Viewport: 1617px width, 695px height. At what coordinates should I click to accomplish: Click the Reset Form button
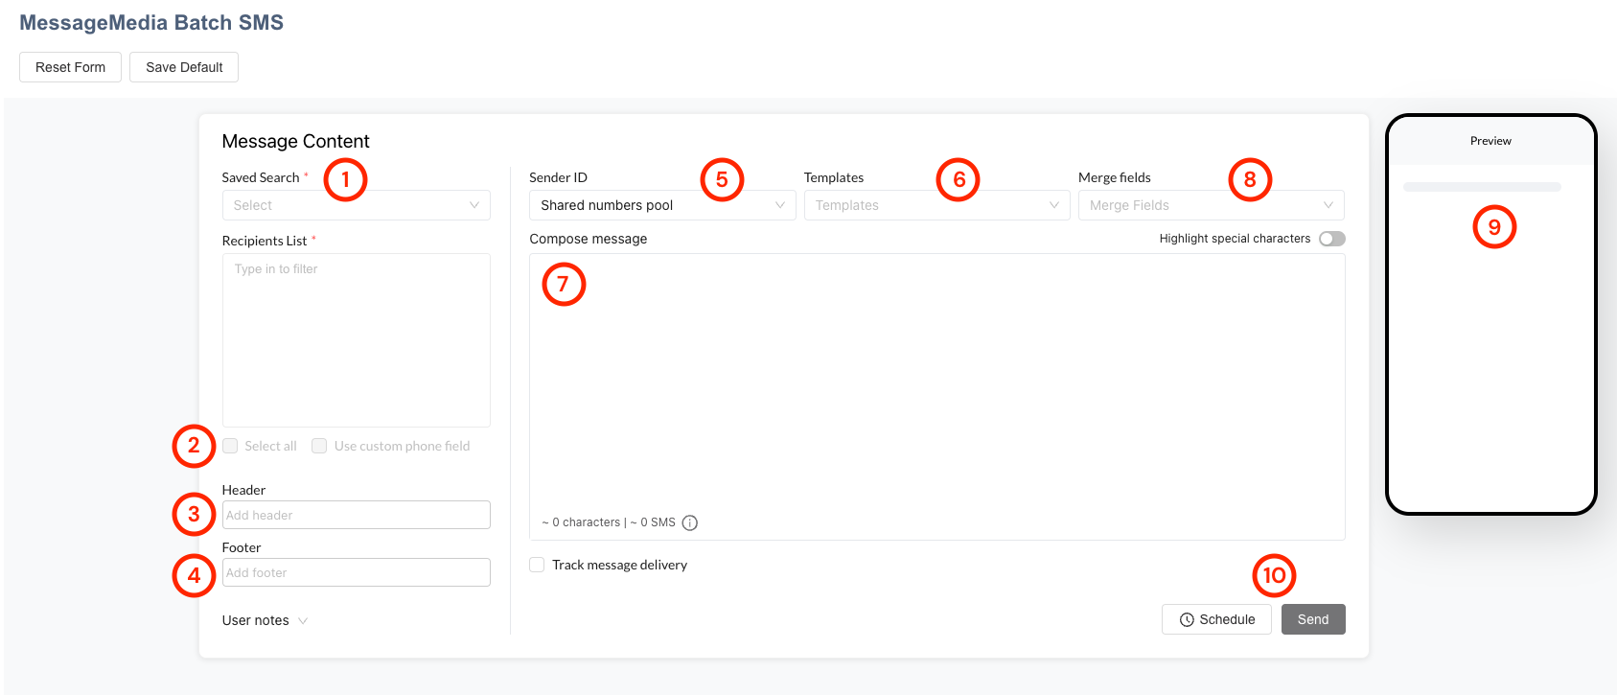click(70, 67)
